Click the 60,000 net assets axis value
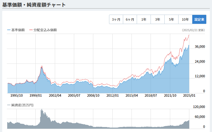212x132 pixels. click(x=200, y=117)
